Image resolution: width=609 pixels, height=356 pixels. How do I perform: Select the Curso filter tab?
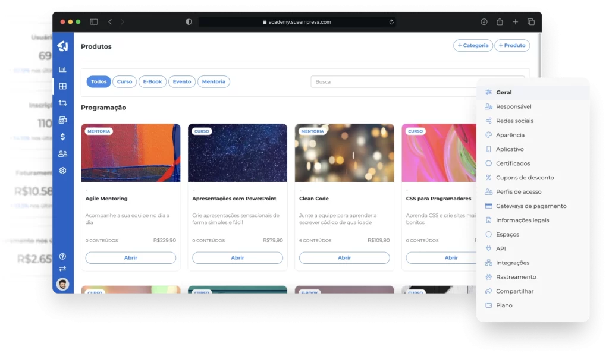tap(125, 81)
